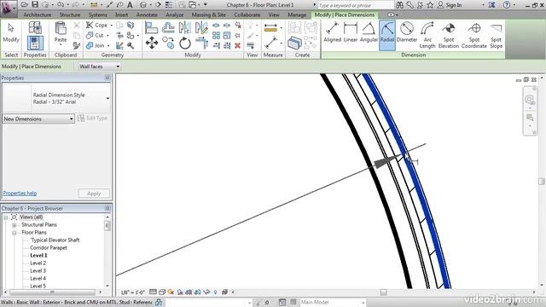Select the Spot Coordinate tool
This screenshot has height=307, width=546.
(x=474, y=35)
